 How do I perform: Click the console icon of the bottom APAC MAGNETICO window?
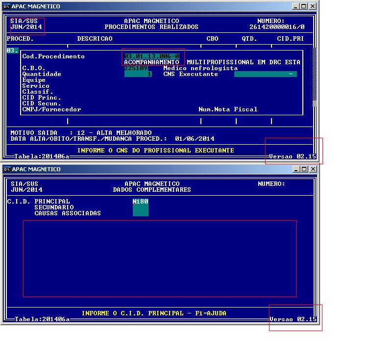(x=7, y=169)
